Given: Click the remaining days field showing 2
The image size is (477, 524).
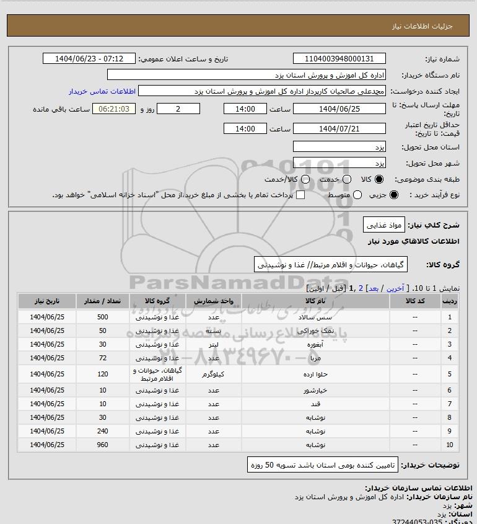Looking at the screenshot, I should (178, 109).
